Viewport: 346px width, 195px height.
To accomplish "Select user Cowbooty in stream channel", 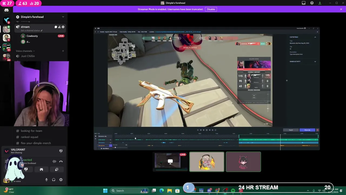I will click(x=32, y=36).
